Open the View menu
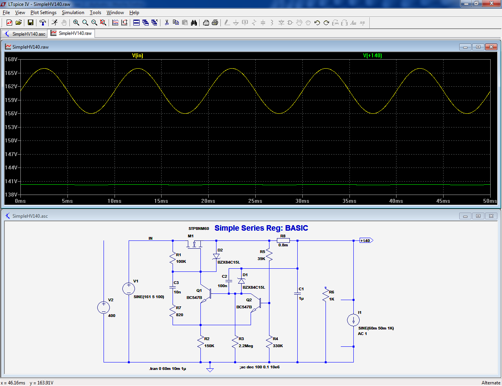The width and height of the screenshot is (502, 386). (x=20, y=13)
